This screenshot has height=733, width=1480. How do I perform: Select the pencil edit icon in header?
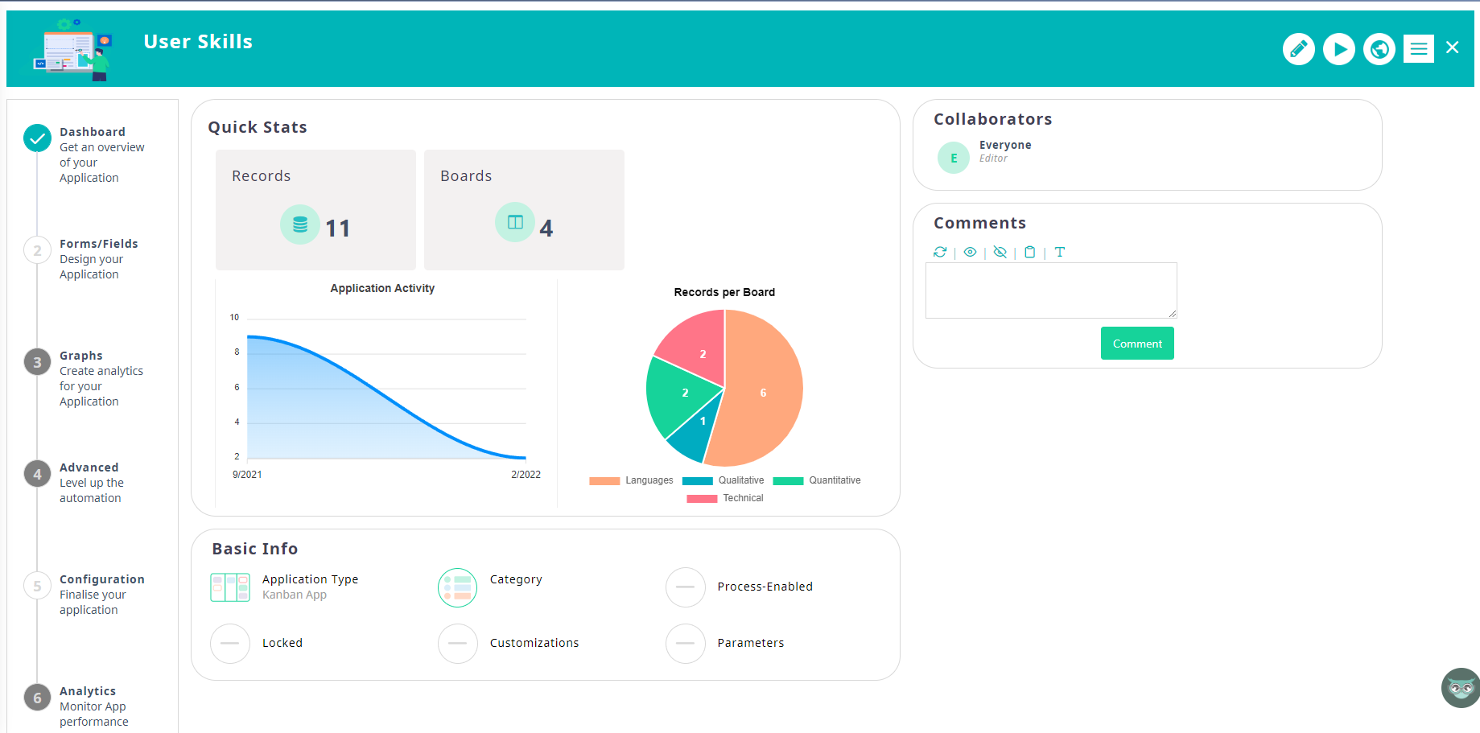1298,48
